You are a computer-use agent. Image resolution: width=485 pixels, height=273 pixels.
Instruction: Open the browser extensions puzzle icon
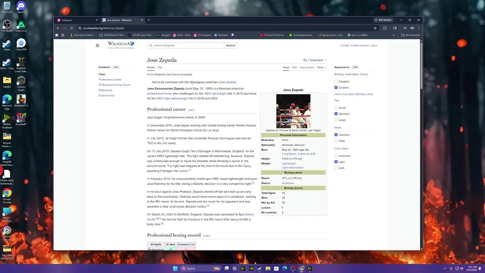(385, 28)
